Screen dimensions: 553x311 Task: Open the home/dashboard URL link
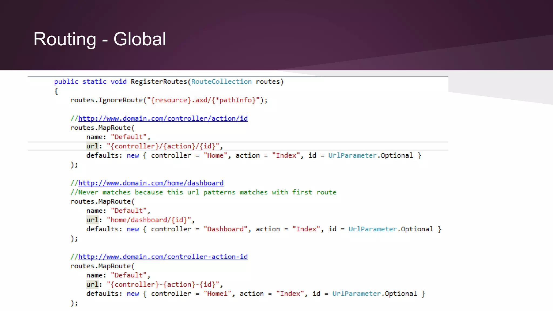pos(151,183)
